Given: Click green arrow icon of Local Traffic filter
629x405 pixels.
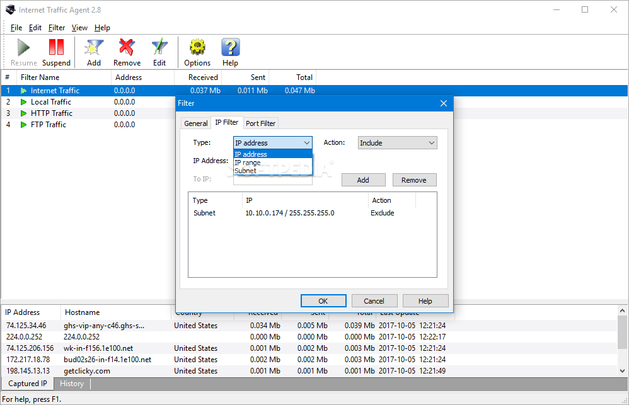Looking at the screenshot, I should (x=24, y=102).
